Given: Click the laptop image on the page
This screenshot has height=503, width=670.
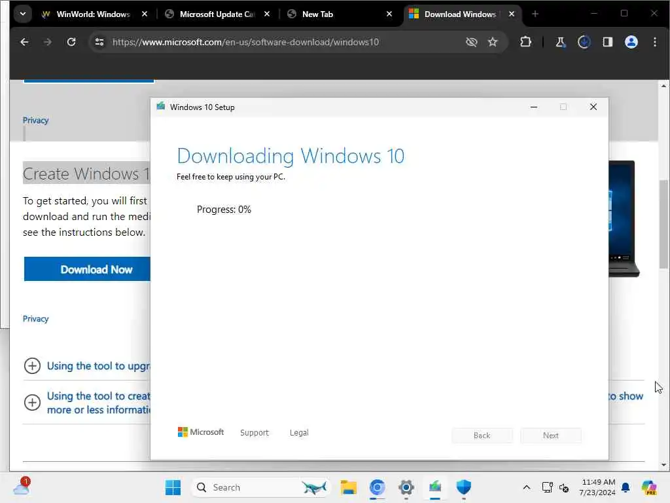Looking at the screenshot, I should (x=624, y=219).
